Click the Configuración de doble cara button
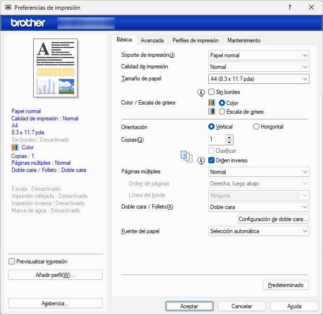323x315 pixels. 273,219
